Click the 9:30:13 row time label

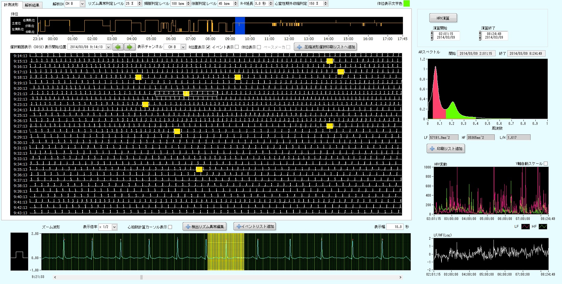(20, 142)
